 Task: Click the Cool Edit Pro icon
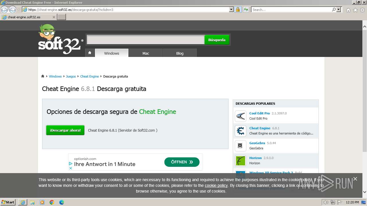(240, 116)
